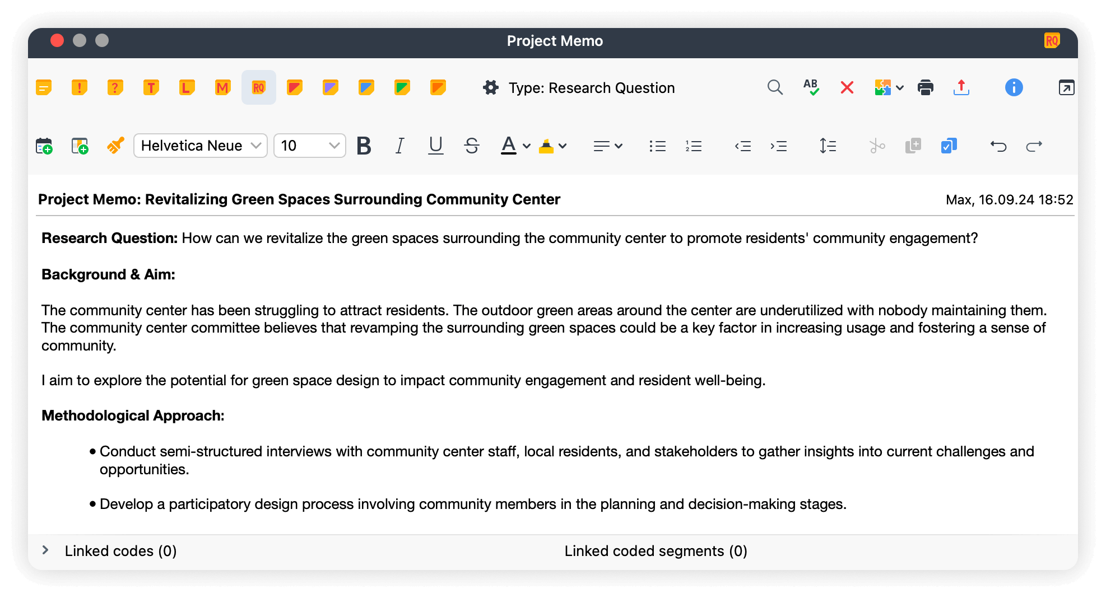This screenshot has height=598, width=1106.
Task: Toggle underline formatting
Action: pos(435,146)
